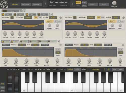
Task: Go to next preset with right arrow
Action: point(73,4)
